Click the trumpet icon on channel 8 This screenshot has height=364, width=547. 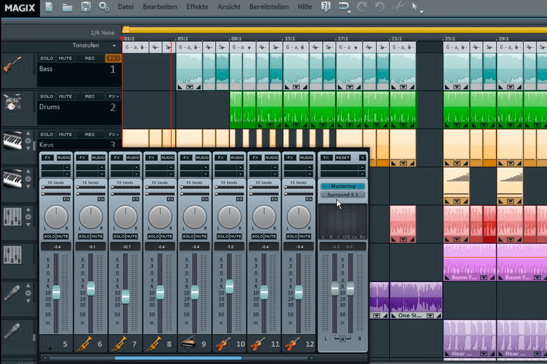coord(154,344)
